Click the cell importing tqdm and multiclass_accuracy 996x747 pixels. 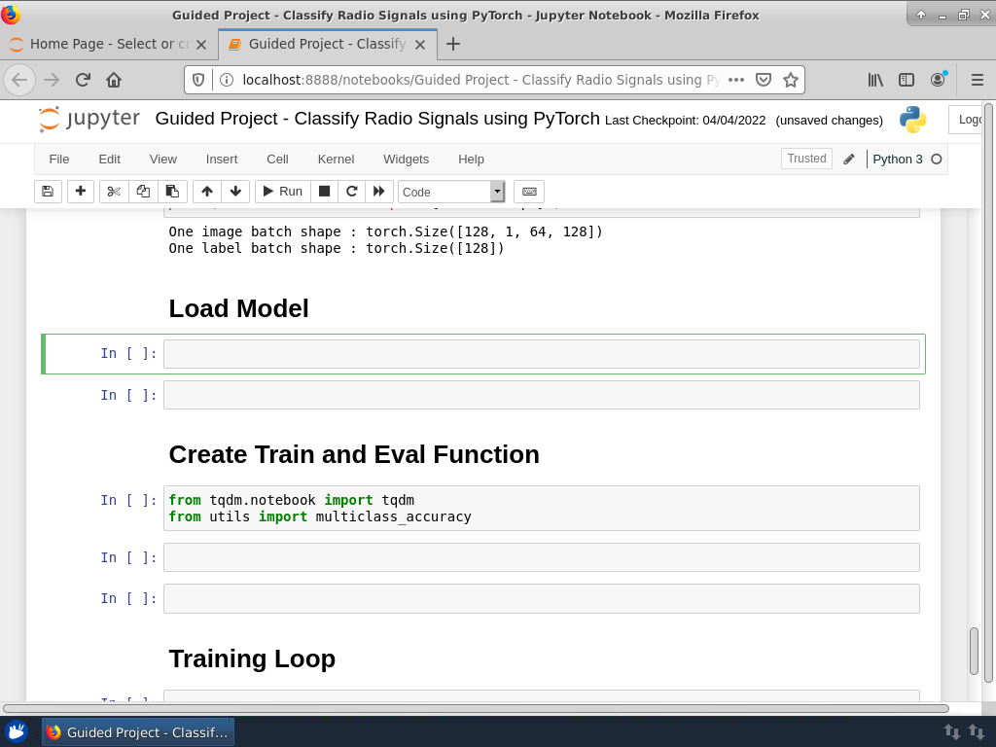tap(541, 508)
